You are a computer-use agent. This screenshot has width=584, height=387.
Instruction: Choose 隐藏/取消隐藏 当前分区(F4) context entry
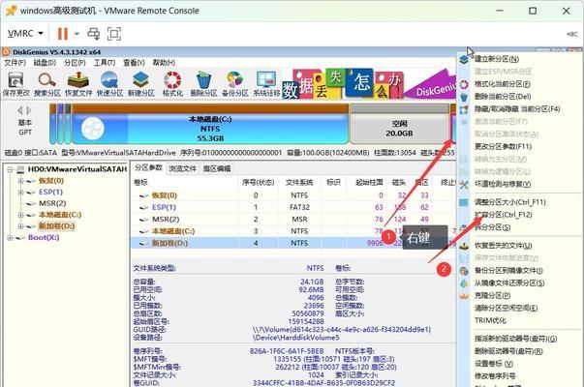[x=517, y=109]
